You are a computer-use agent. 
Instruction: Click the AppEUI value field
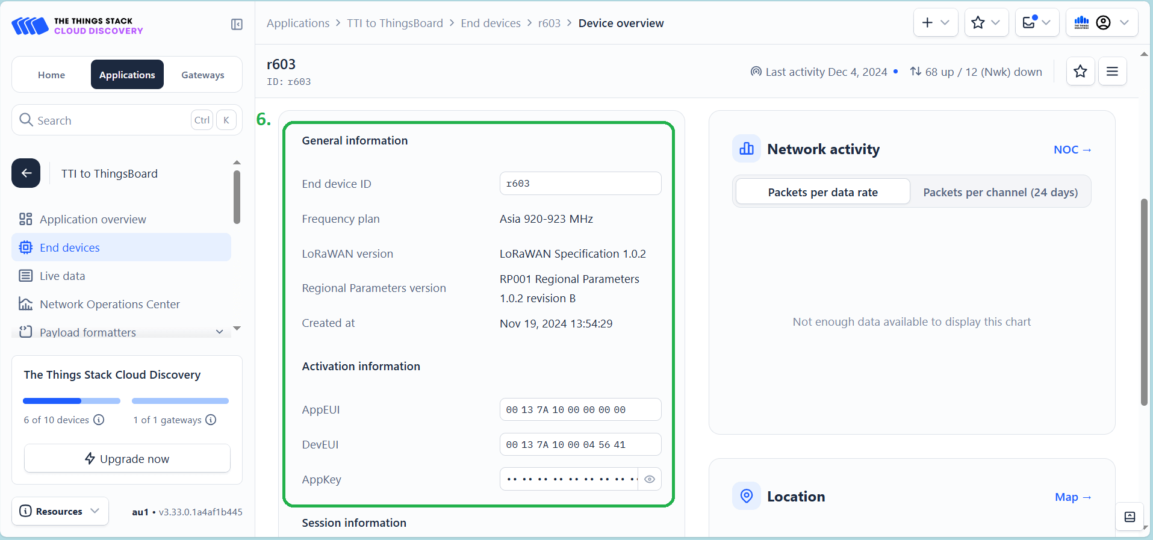[x=580, y=409]
